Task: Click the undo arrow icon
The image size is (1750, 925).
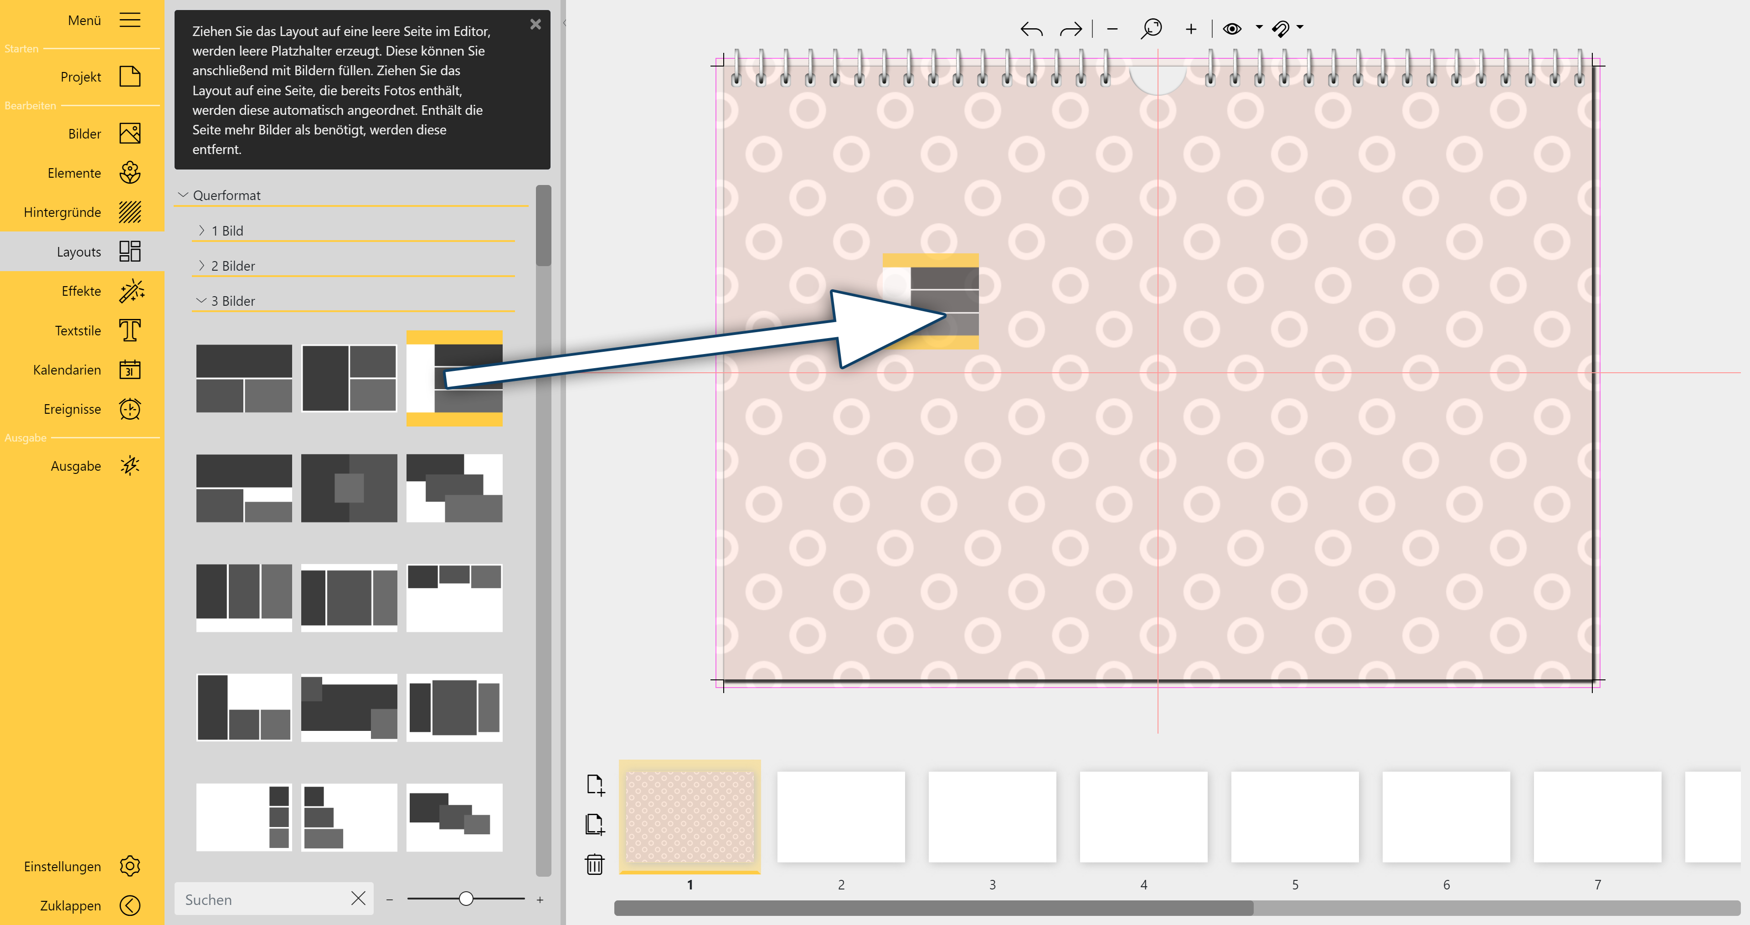Action: (x=1030, y=29)
